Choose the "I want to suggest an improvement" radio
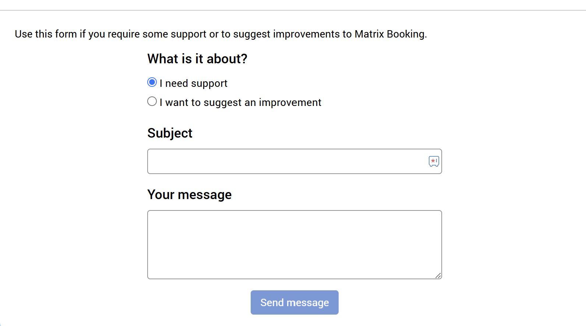 coord(152,101)
